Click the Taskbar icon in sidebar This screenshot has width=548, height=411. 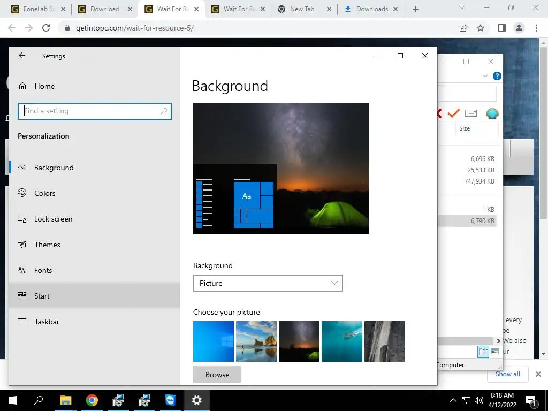point(22,321)
